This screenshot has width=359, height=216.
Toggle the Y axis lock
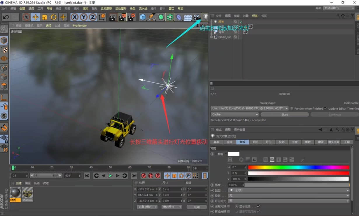point(84,17)
